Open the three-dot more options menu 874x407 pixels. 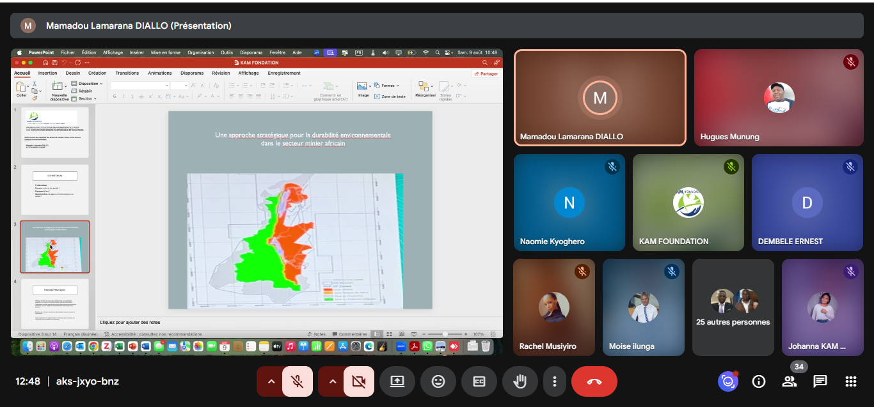pos(554,381)
